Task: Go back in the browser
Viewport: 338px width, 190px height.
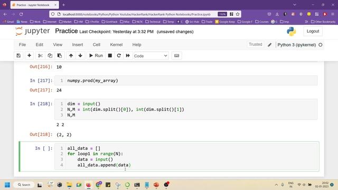Action: click(x=5, y=14)
